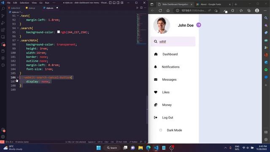The width and height of the screenshot is (270, 152).
Task: Click the Port : 5500 Live Server status item
Action: tap(121, 142)
